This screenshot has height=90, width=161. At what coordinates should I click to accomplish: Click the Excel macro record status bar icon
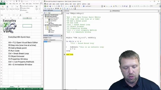(x=6, y=89)
